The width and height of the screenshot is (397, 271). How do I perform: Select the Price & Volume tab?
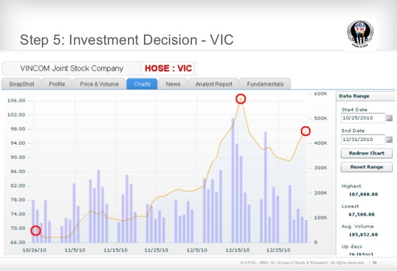click(99, 84)
